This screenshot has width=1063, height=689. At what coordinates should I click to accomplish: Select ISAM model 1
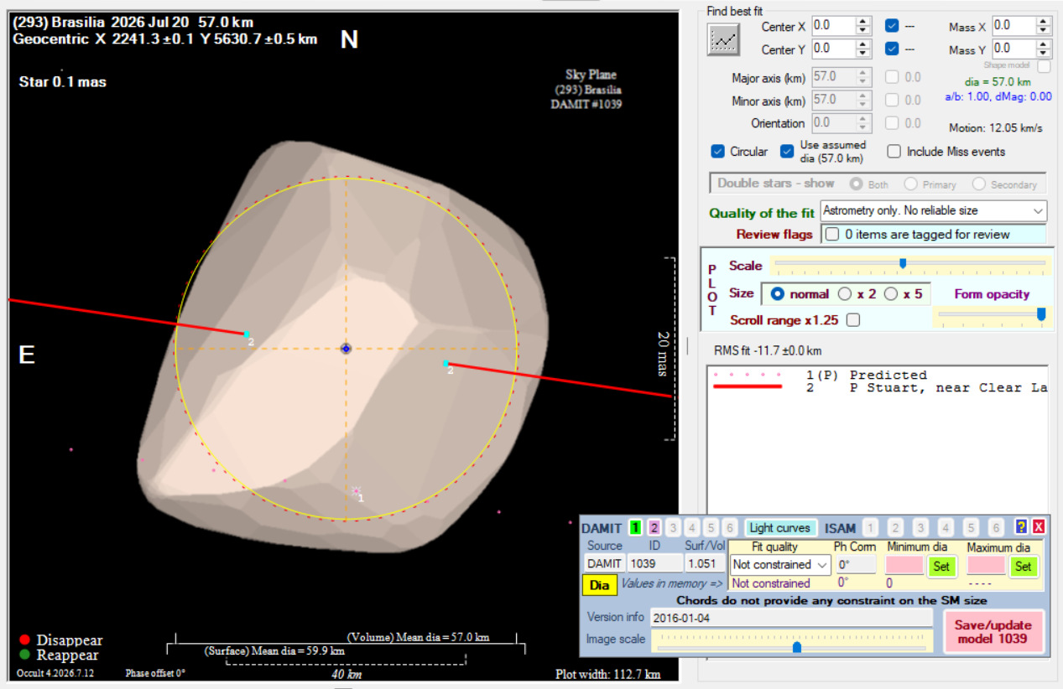(x=870, y=528)
